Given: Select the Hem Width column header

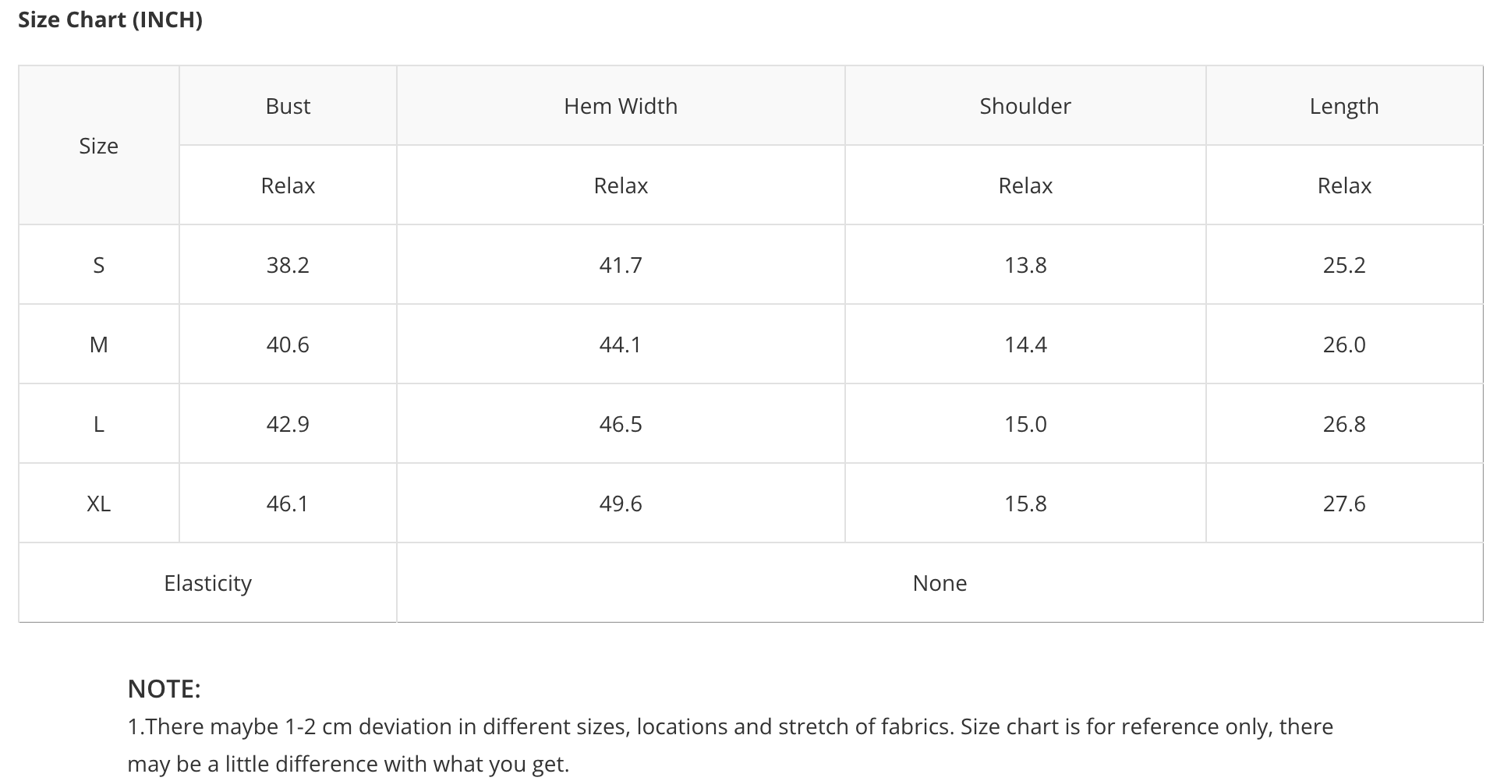Looking at the screenshot, I should point(621,106).
